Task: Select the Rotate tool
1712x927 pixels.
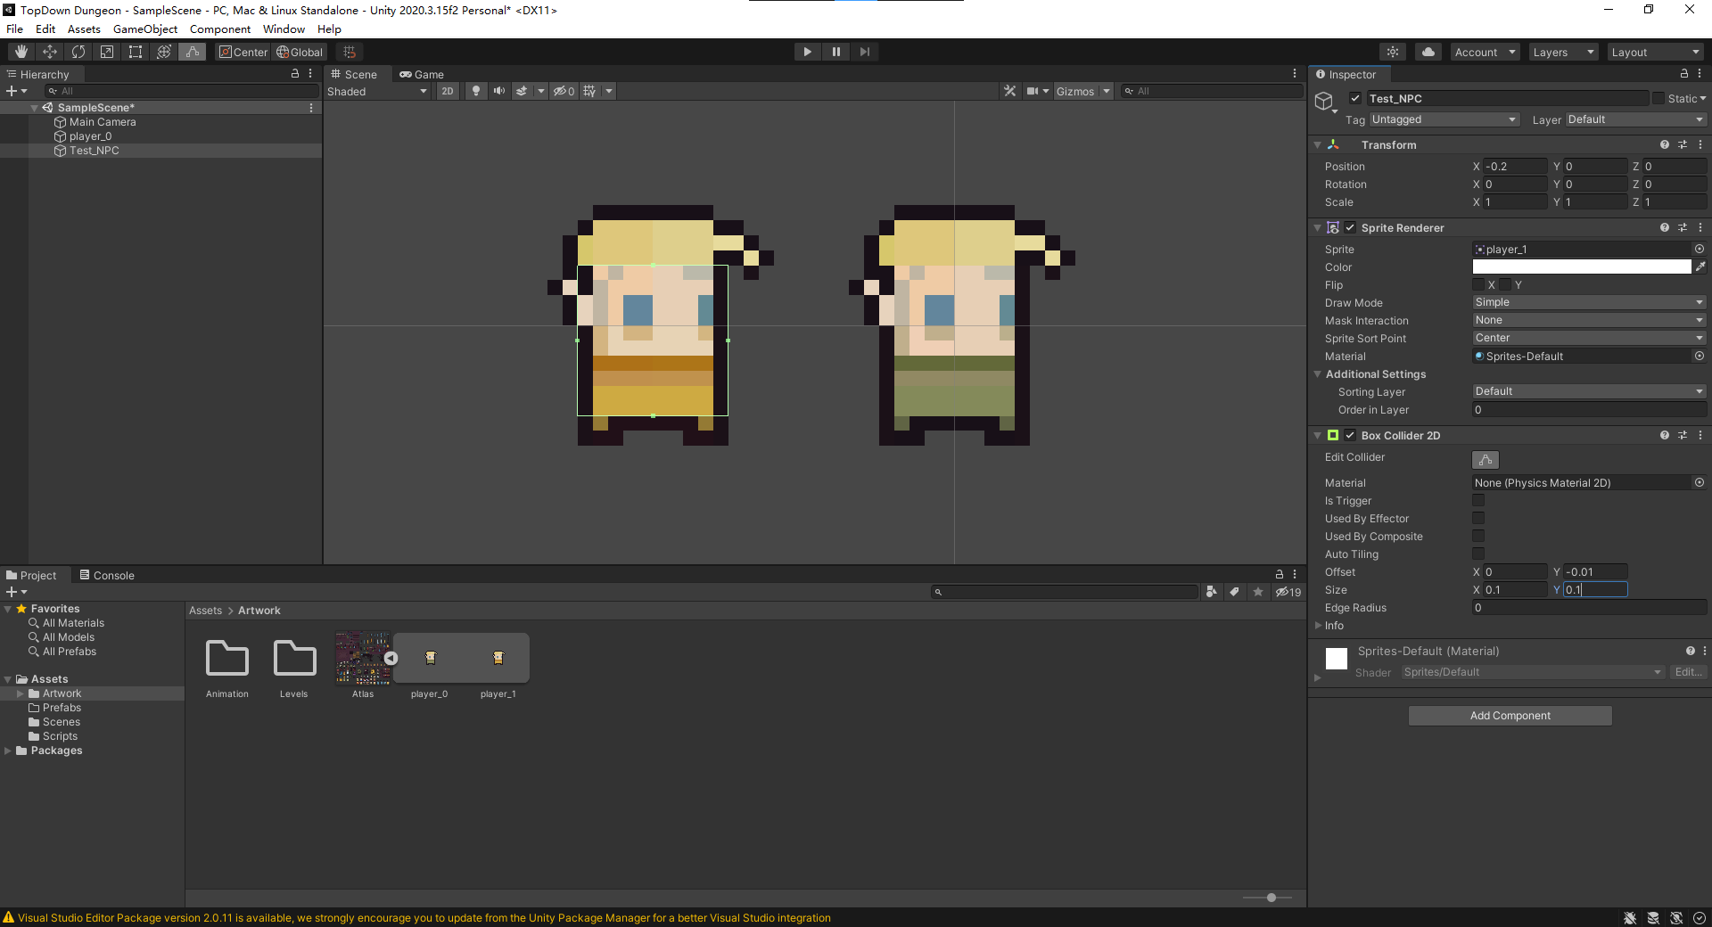Action: pos(78,52)
